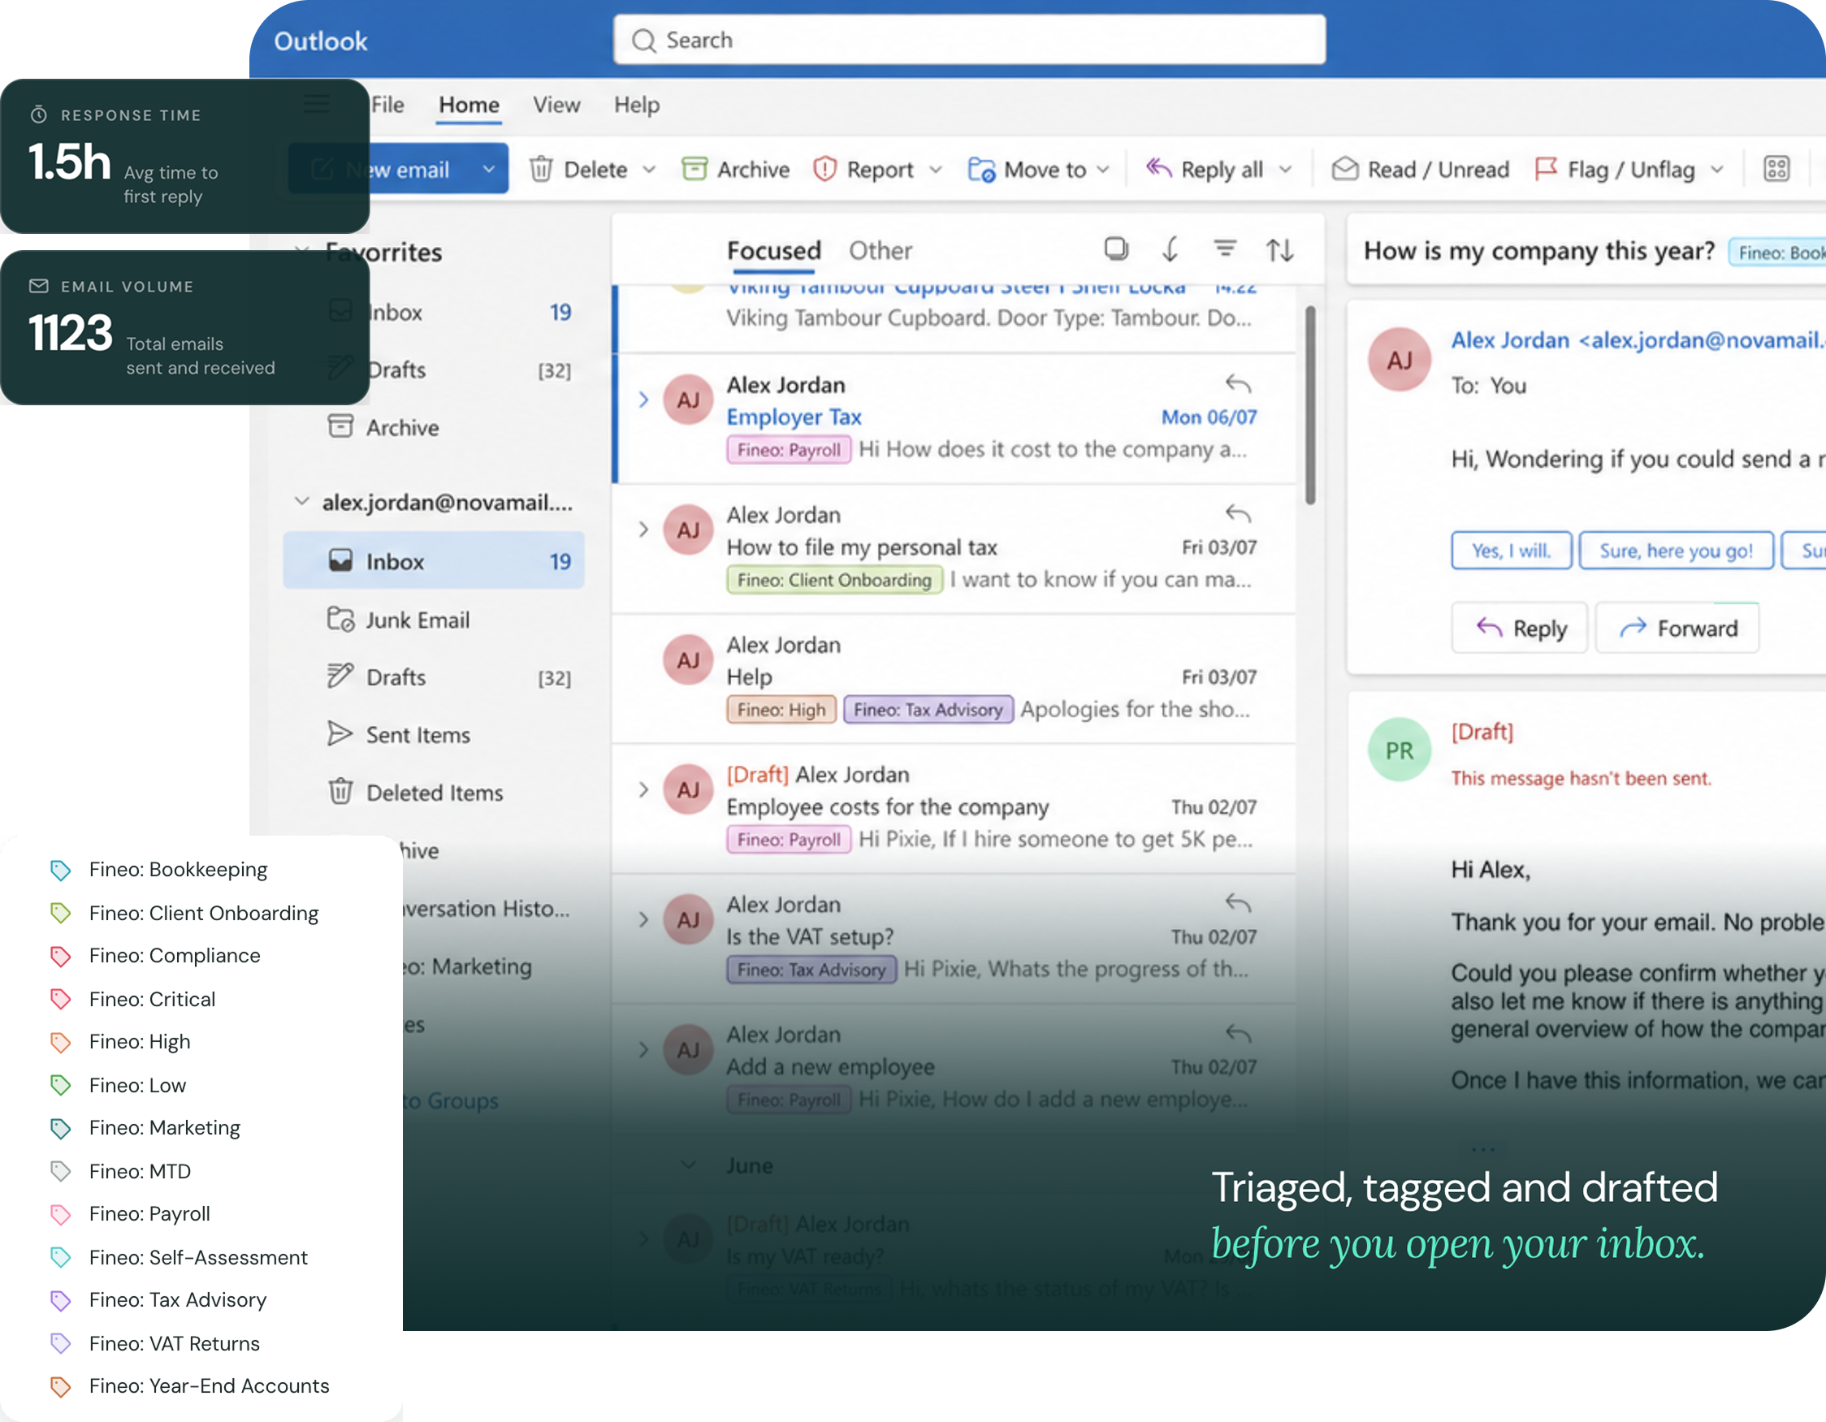1826x1422 pixels.
Task: Click the Archive toolbar icon
Action: pos(694,169)
